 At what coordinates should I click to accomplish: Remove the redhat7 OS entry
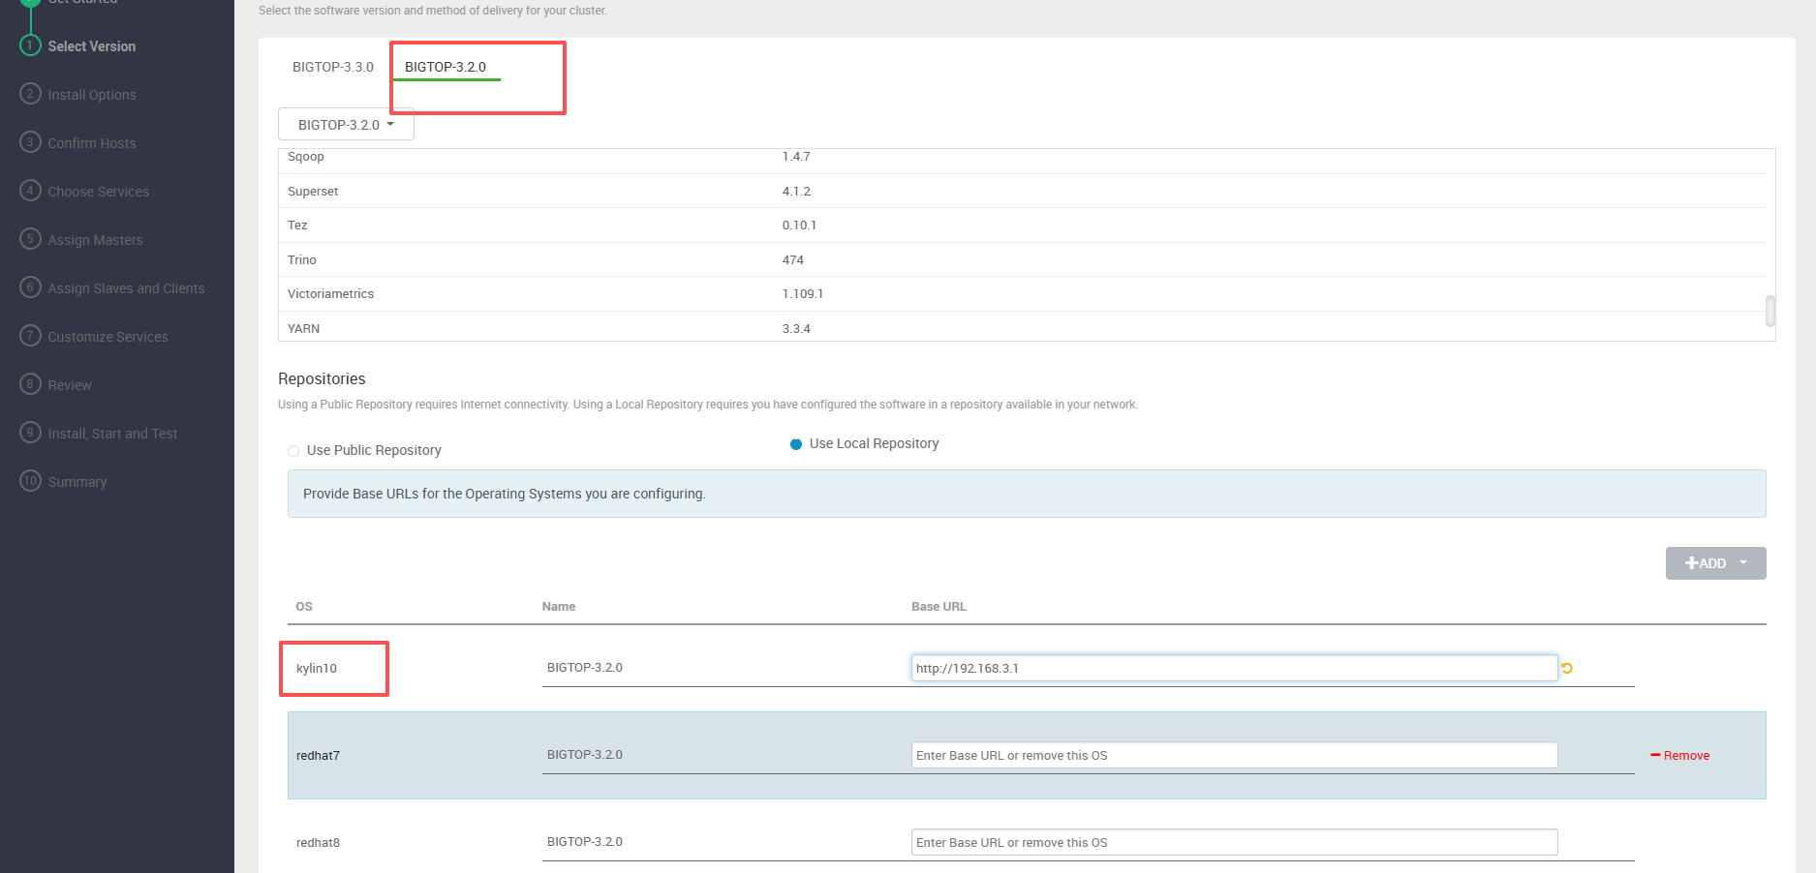tap(1680, 756)
